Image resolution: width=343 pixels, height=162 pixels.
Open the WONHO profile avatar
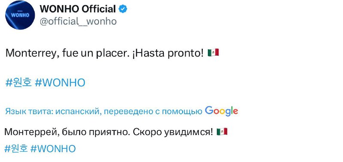point(20,15)
